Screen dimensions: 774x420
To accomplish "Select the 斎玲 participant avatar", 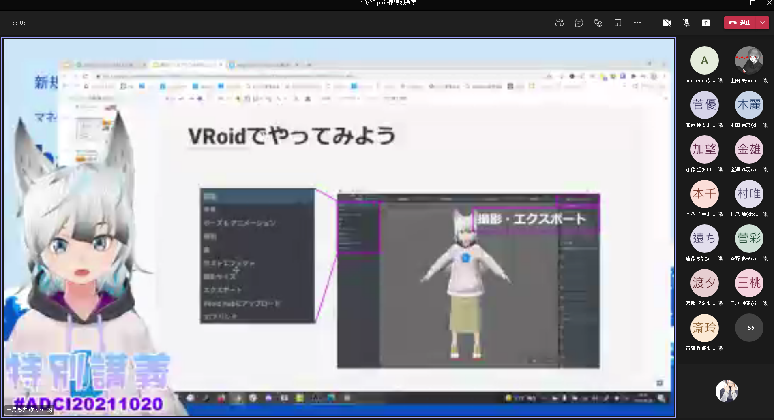I will click(704, 328).
